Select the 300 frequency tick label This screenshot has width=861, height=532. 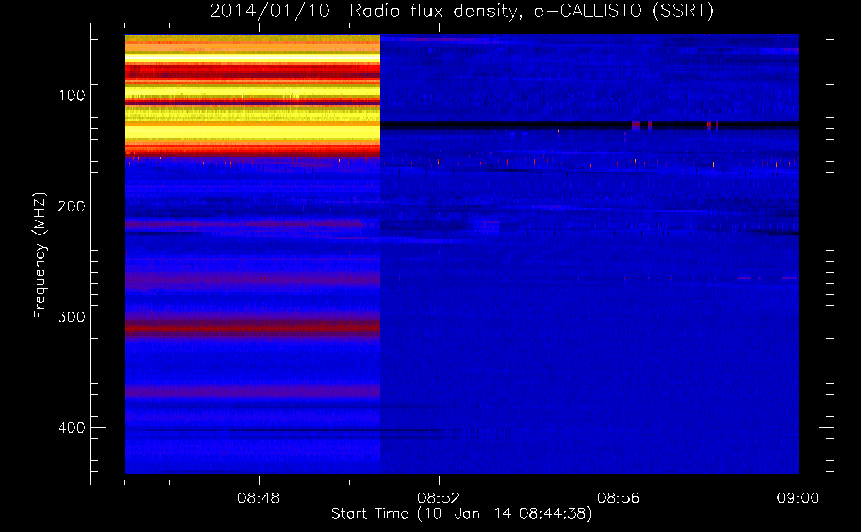coord(71,317)
